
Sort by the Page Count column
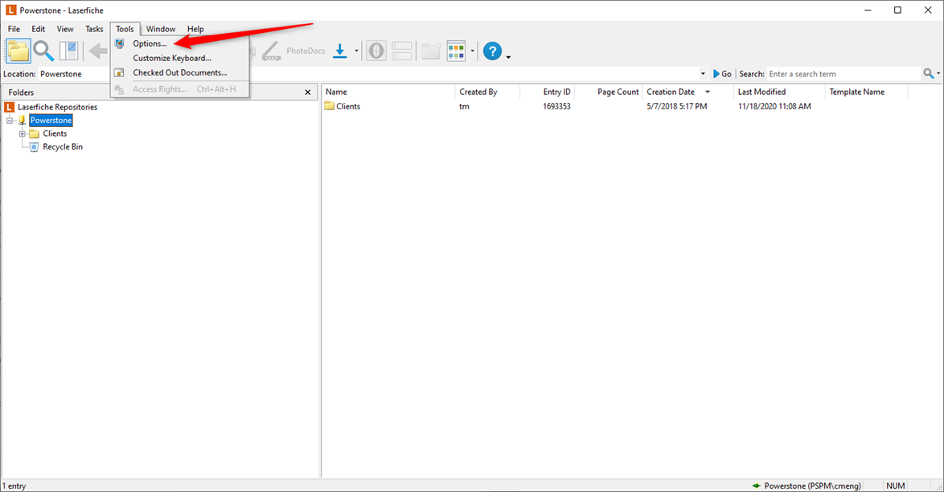pyautogui.click(x=609, y=92)
